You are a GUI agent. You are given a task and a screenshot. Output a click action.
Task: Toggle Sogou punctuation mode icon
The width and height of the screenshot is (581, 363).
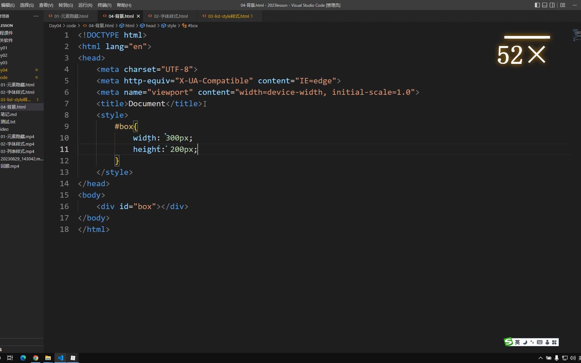click(x=532, y=342)
